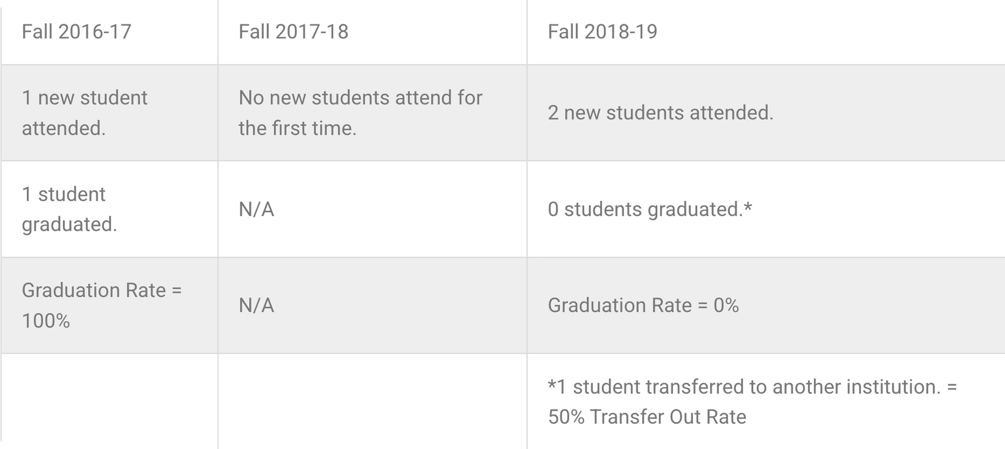This screenshot has height=449, width=1005.
Task: Click the '0 students graduated.*' cell
Action: tap(649, 210)
